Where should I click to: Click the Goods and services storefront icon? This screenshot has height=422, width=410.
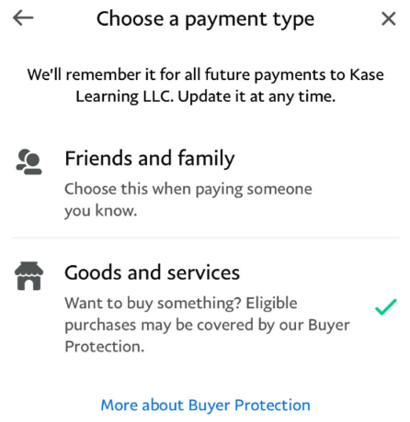[28, 276]
